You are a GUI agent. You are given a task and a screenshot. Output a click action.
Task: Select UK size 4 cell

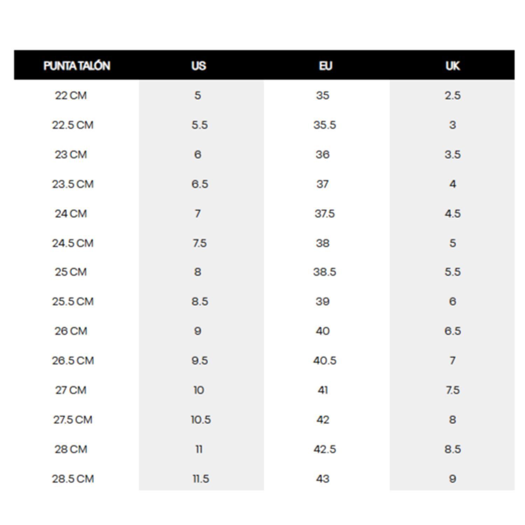point(453,184)
